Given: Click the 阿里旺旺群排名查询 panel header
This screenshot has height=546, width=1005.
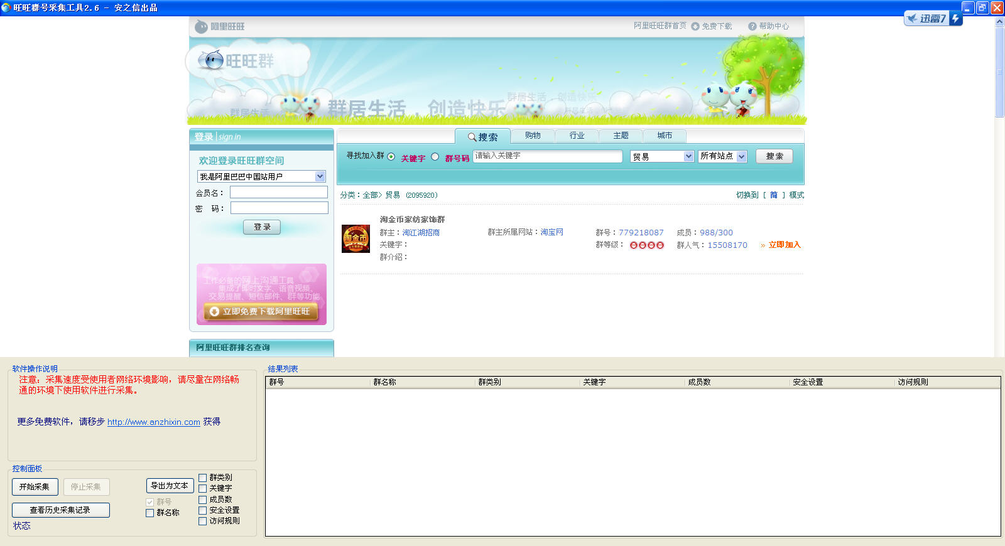Looking at the screenshot, I should [261, 348].
